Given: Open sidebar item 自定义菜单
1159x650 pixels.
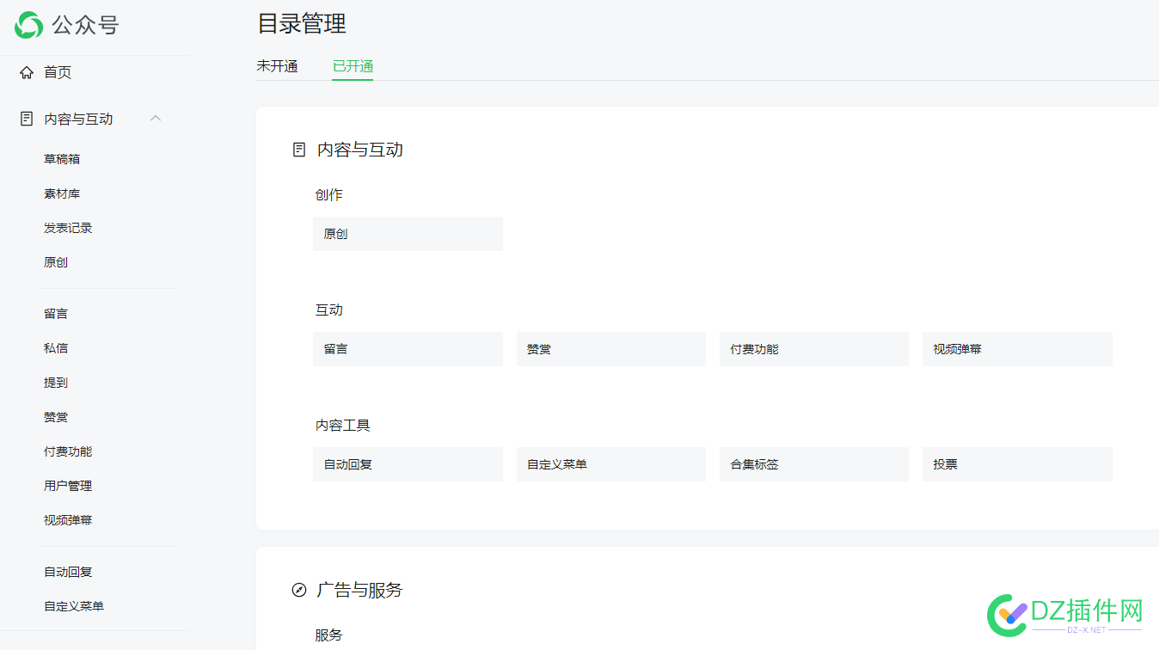Looking at the screenshot, I should (x=74, y=606).
